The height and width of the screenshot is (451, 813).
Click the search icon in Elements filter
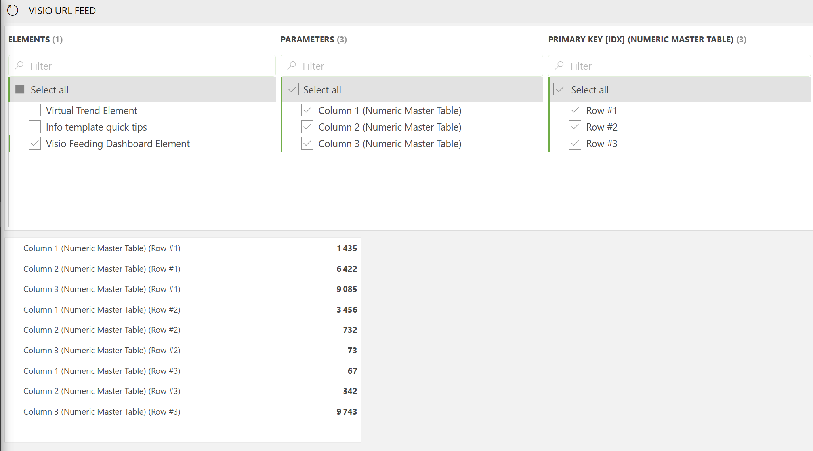(x=19, y=66)
